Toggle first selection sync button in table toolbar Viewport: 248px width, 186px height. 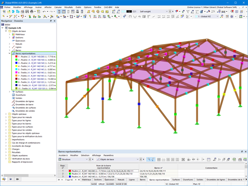click(149, 160)
